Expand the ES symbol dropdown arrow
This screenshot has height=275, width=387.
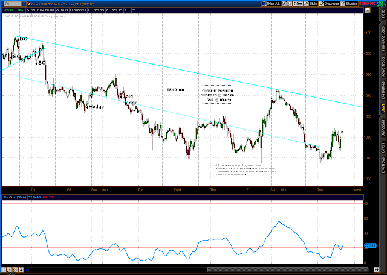click(x=24, y=4)
